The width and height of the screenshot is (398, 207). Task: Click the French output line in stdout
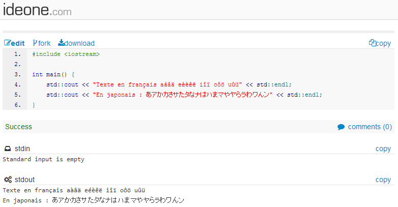tap(74, 190)
